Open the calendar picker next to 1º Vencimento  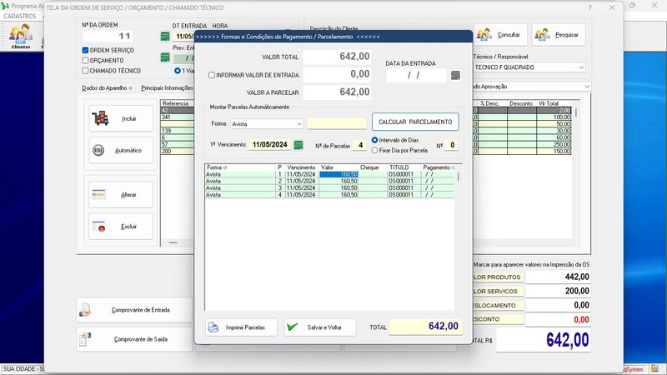(x=298, y=145)
